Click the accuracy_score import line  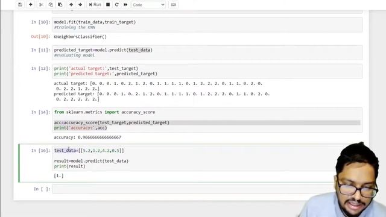104,112
